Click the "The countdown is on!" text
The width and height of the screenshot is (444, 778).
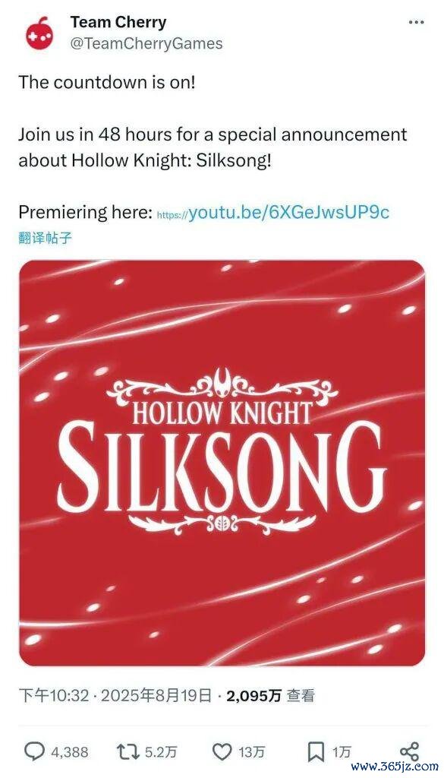[x=108, y=82]
